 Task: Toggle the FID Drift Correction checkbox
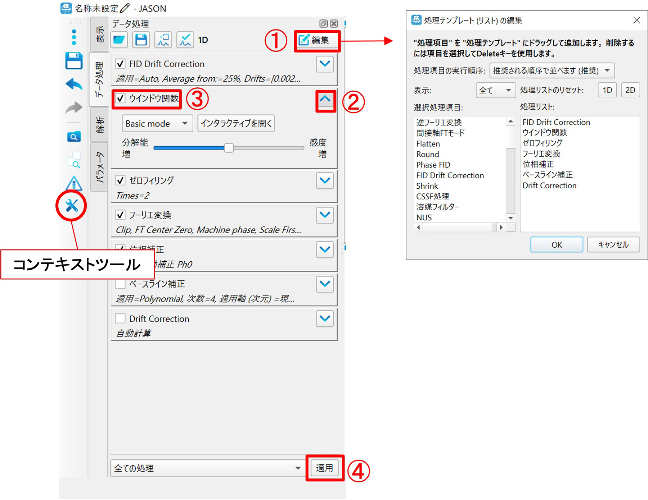(x=120, y=64)
